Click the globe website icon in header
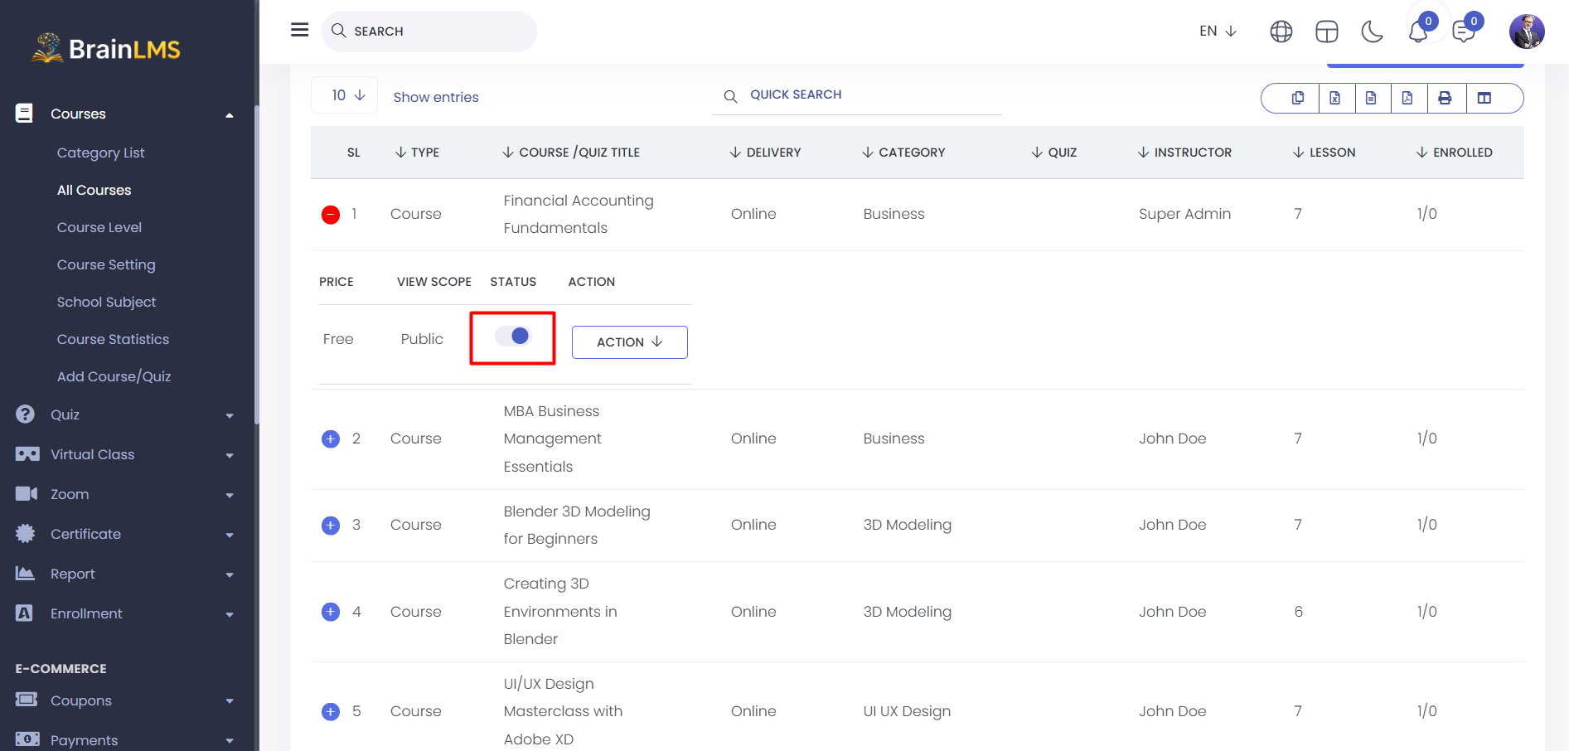This screenshot has height=751, width=1569. [1281, 31]
